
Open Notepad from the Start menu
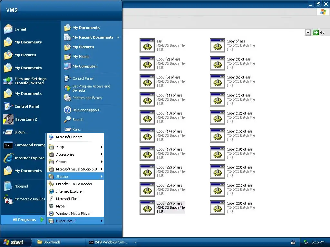click(15, 186)
